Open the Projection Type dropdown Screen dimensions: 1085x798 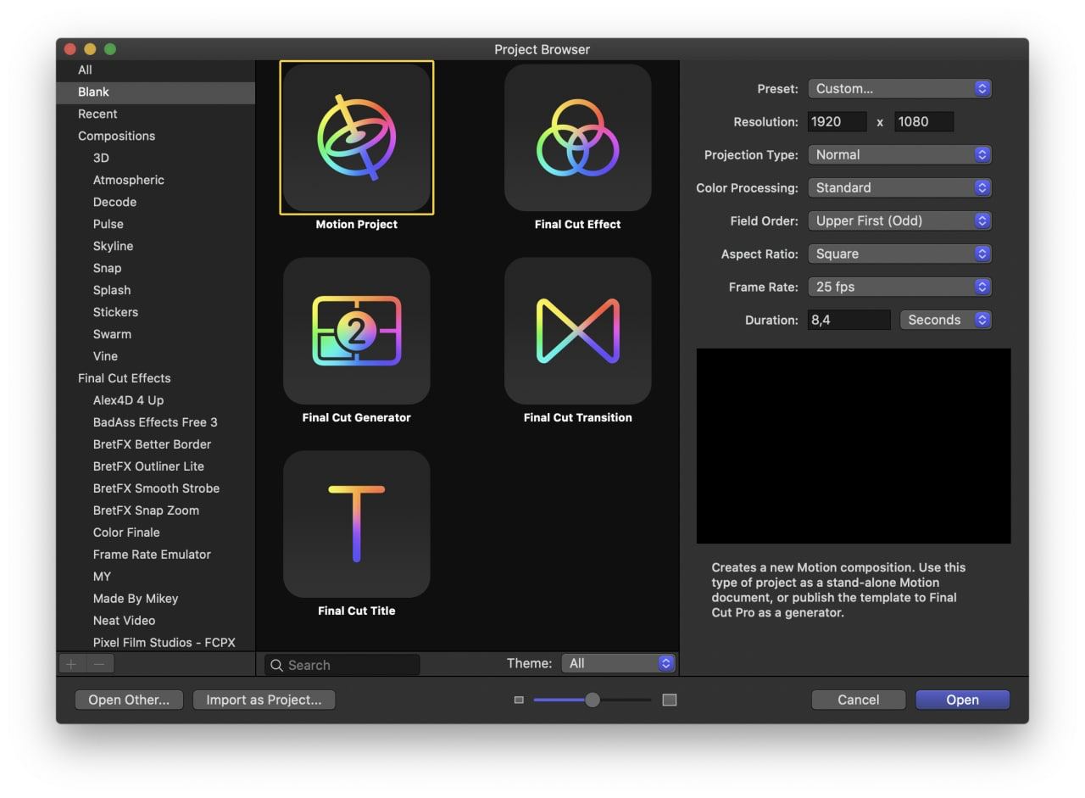(x=899, y=154)
